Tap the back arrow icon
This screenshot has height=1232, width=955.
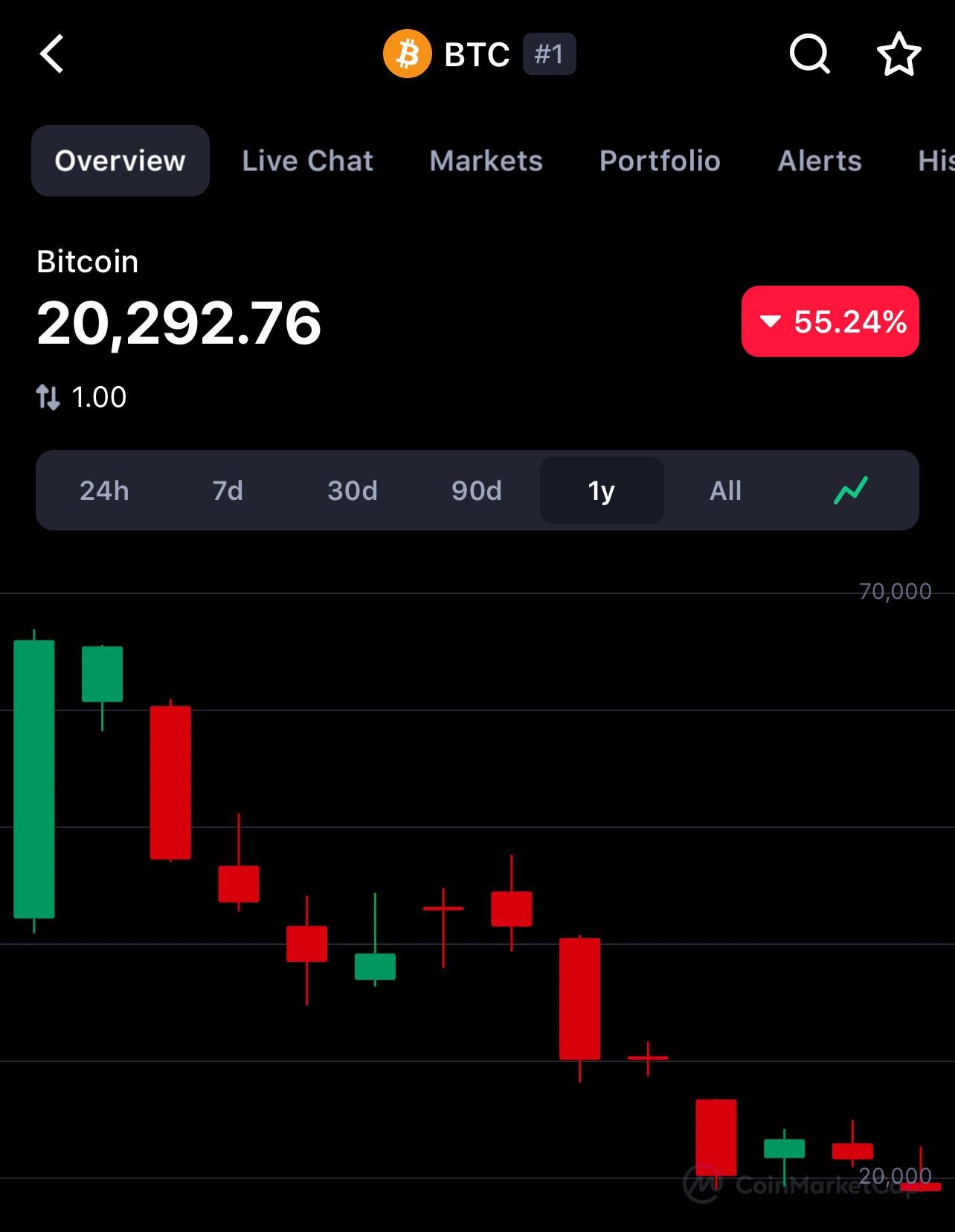tap(52, 54)
